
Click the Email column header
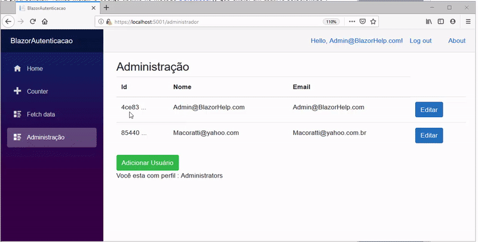point(302,87)
